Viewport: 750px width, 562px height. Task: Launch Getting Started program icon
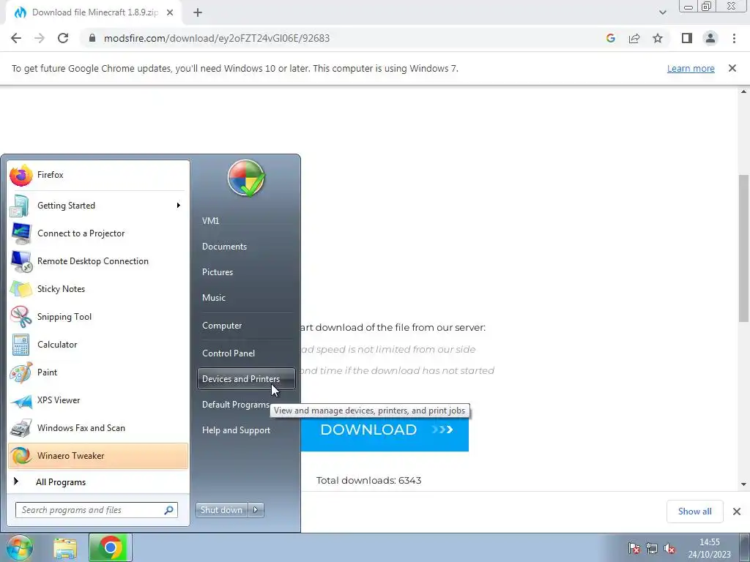(20, 206)
